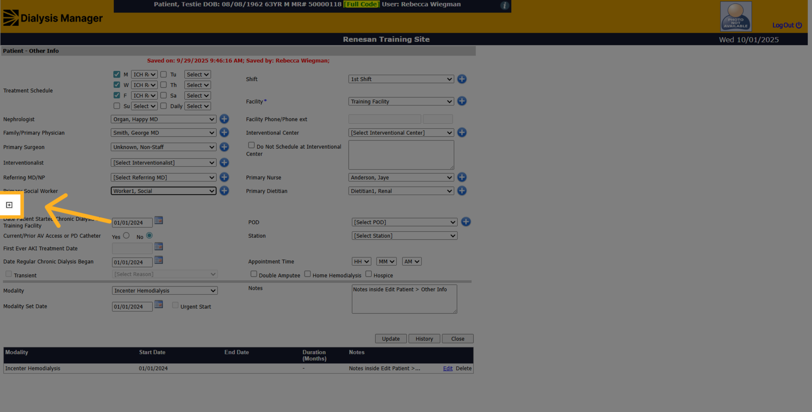
Task: Click Delete in the modality table row
Action: pyautogui.click(x=464, y=368)
